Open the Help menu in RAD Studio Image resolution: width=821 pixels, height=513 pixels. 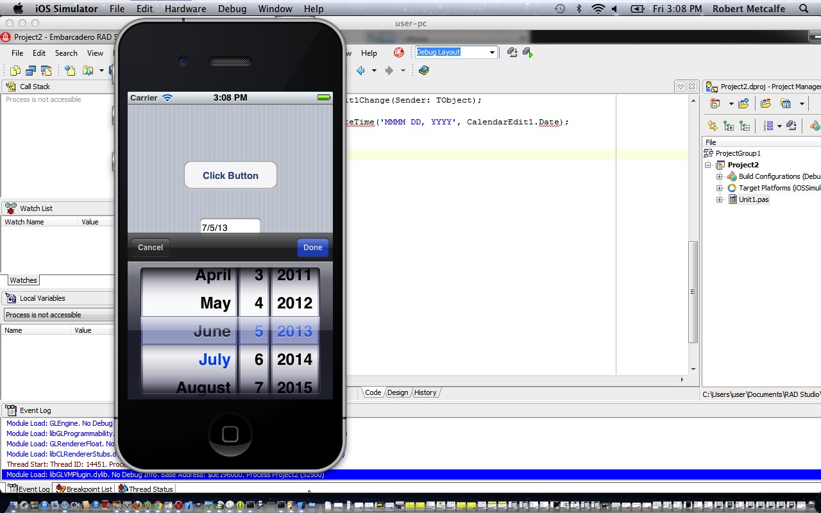(369, 53)
